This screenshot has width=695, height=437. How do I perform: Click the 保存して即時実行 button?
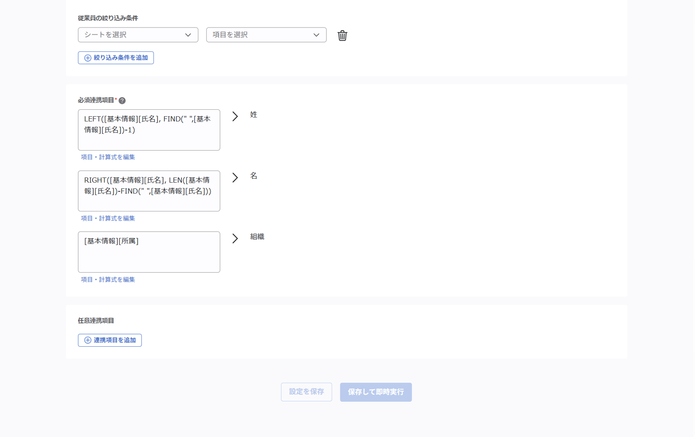pos(375,392)
